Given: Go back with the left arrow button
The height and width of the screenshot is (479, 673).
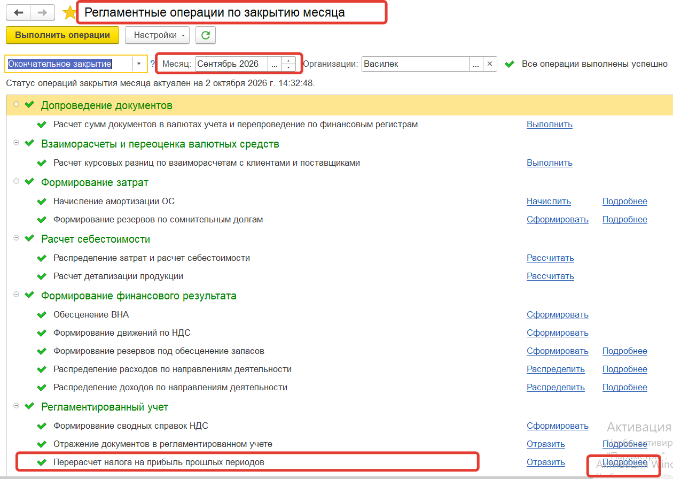Looking at the screenshot, I should point(18,12).
